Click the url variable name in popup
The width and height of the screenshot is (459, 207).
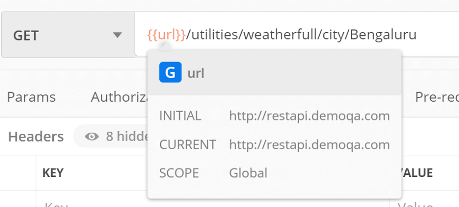196,73
